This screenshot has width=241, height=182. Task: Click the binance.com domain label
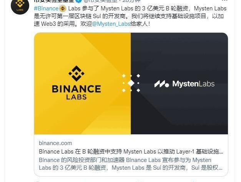coord(55,143)
